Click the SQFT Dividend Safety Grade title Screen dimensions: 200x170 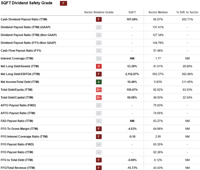[27, 3]
